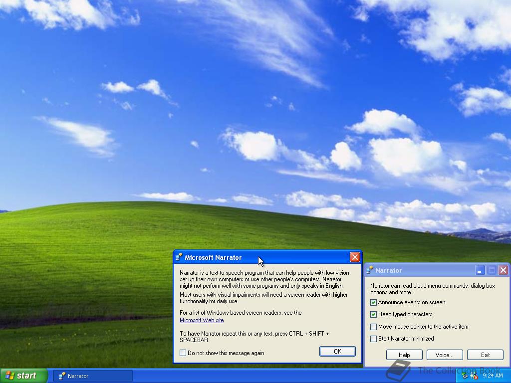Open the Windows Start menu

24,376
